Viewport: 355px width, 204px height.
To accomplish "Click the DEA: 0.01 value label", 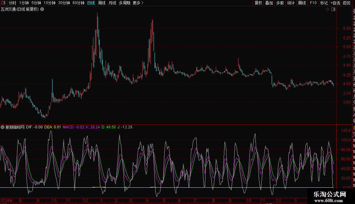I will [x=52, y=127].
